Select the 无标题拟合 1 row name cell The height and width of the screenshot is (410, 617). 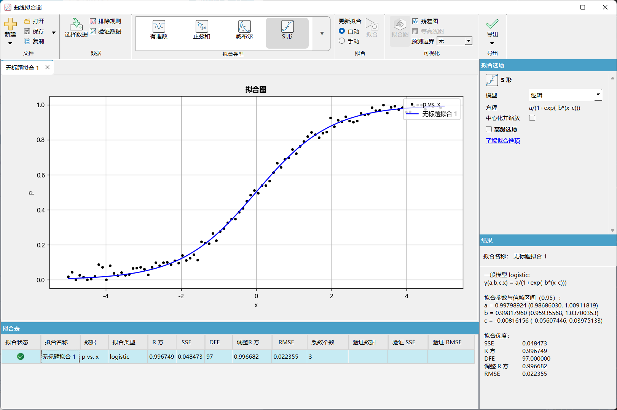61,357
